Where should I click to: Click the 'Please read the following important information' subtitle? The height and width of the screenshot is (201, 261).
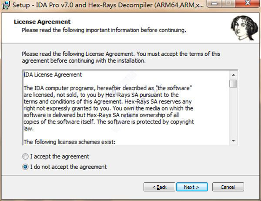(104, 30)
